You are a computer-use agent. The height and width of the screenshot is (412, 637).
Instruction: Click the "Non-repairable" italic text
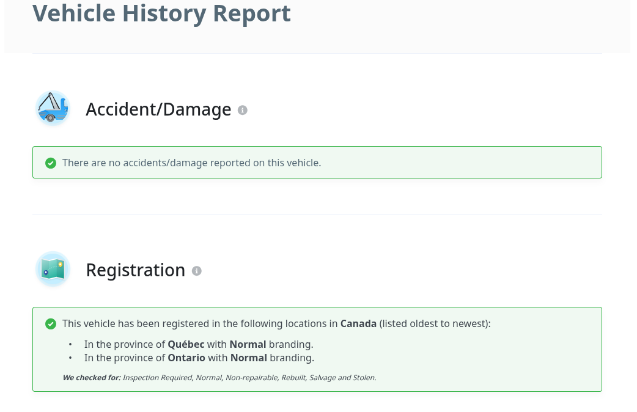pos(251,378)
